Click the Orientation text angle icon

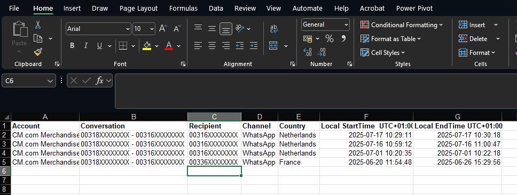pos(240,29)
